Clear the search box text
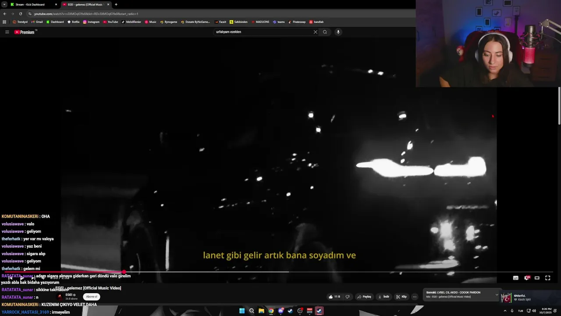Image resolution: width=561 pixels, height=316 pixels. tap(315, 32)
